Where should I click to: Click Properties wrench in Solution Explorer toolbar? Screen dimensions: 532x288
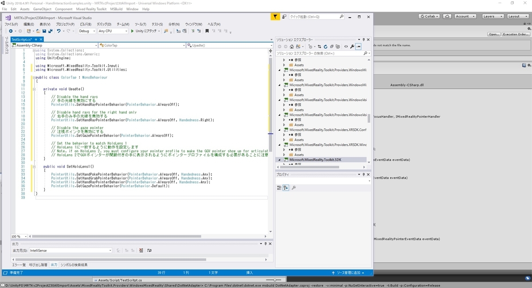click(352, 47)
